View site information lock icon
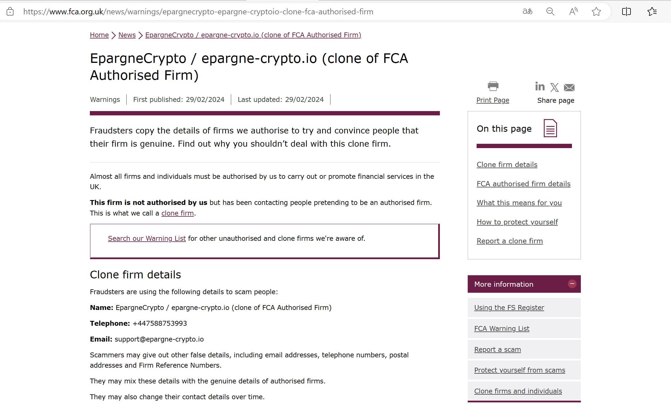 (x=10, y=11)
